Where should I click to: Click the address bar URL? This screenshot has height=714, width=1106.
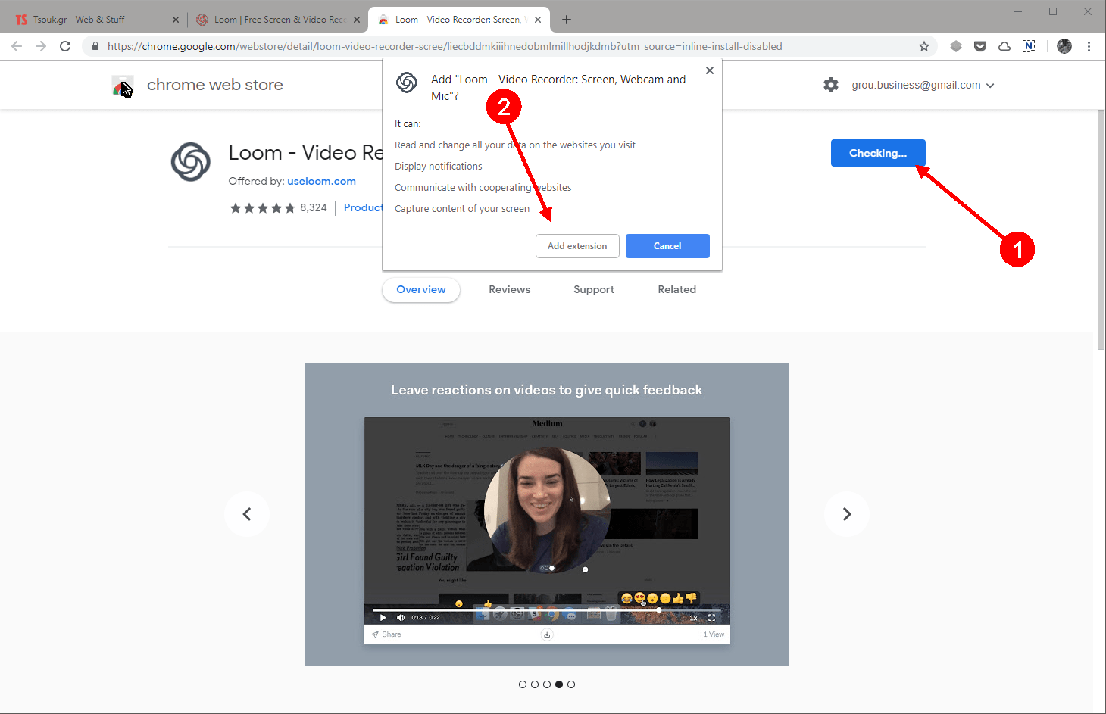pos(445,46)
